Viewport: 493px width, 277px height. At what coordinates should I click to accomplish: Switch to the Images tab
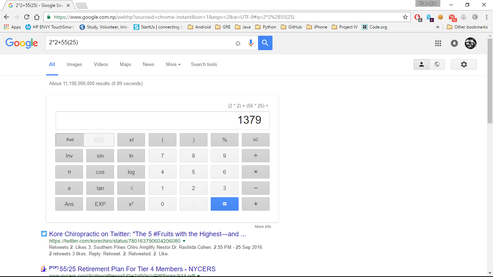click(74, 64)
